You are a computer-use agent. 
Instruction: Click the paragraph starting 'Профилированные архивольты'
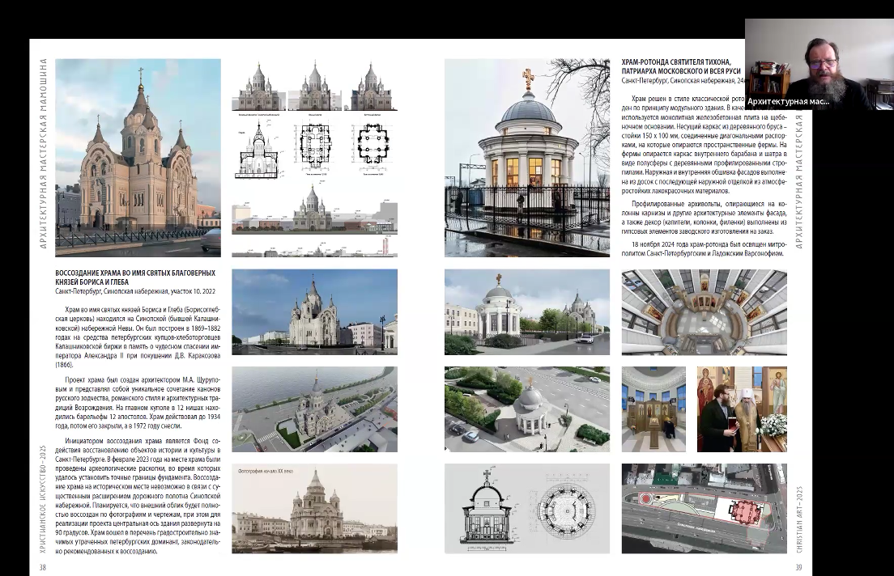click(x=705, y=218)
